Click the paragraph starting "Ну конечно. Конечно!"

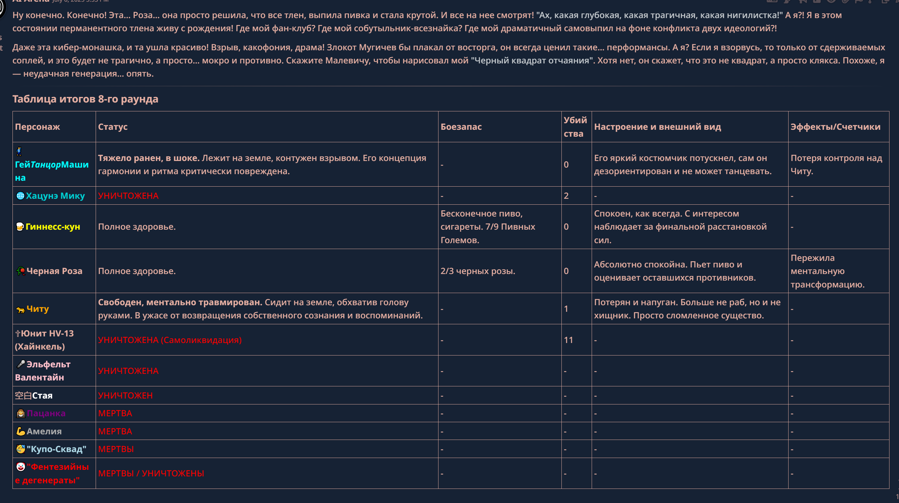point(427,22)
